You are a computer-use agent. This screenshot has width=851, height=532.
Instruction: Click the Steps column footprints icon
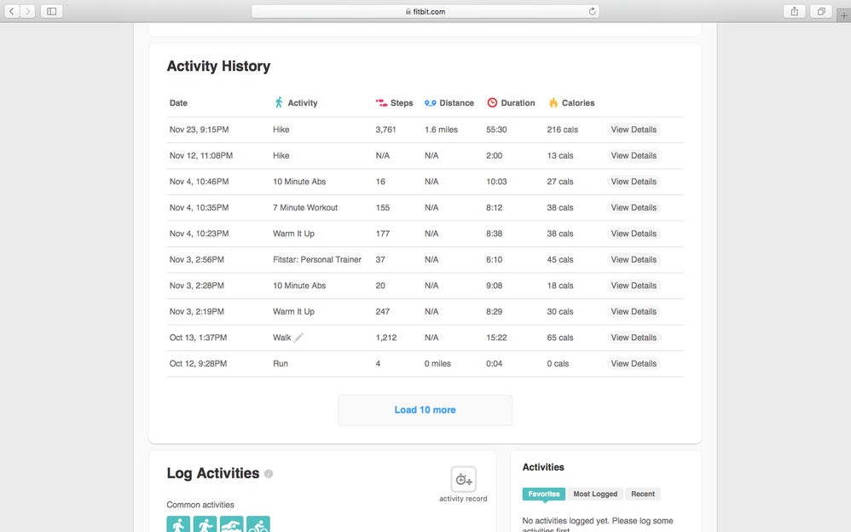coord(381,102)
